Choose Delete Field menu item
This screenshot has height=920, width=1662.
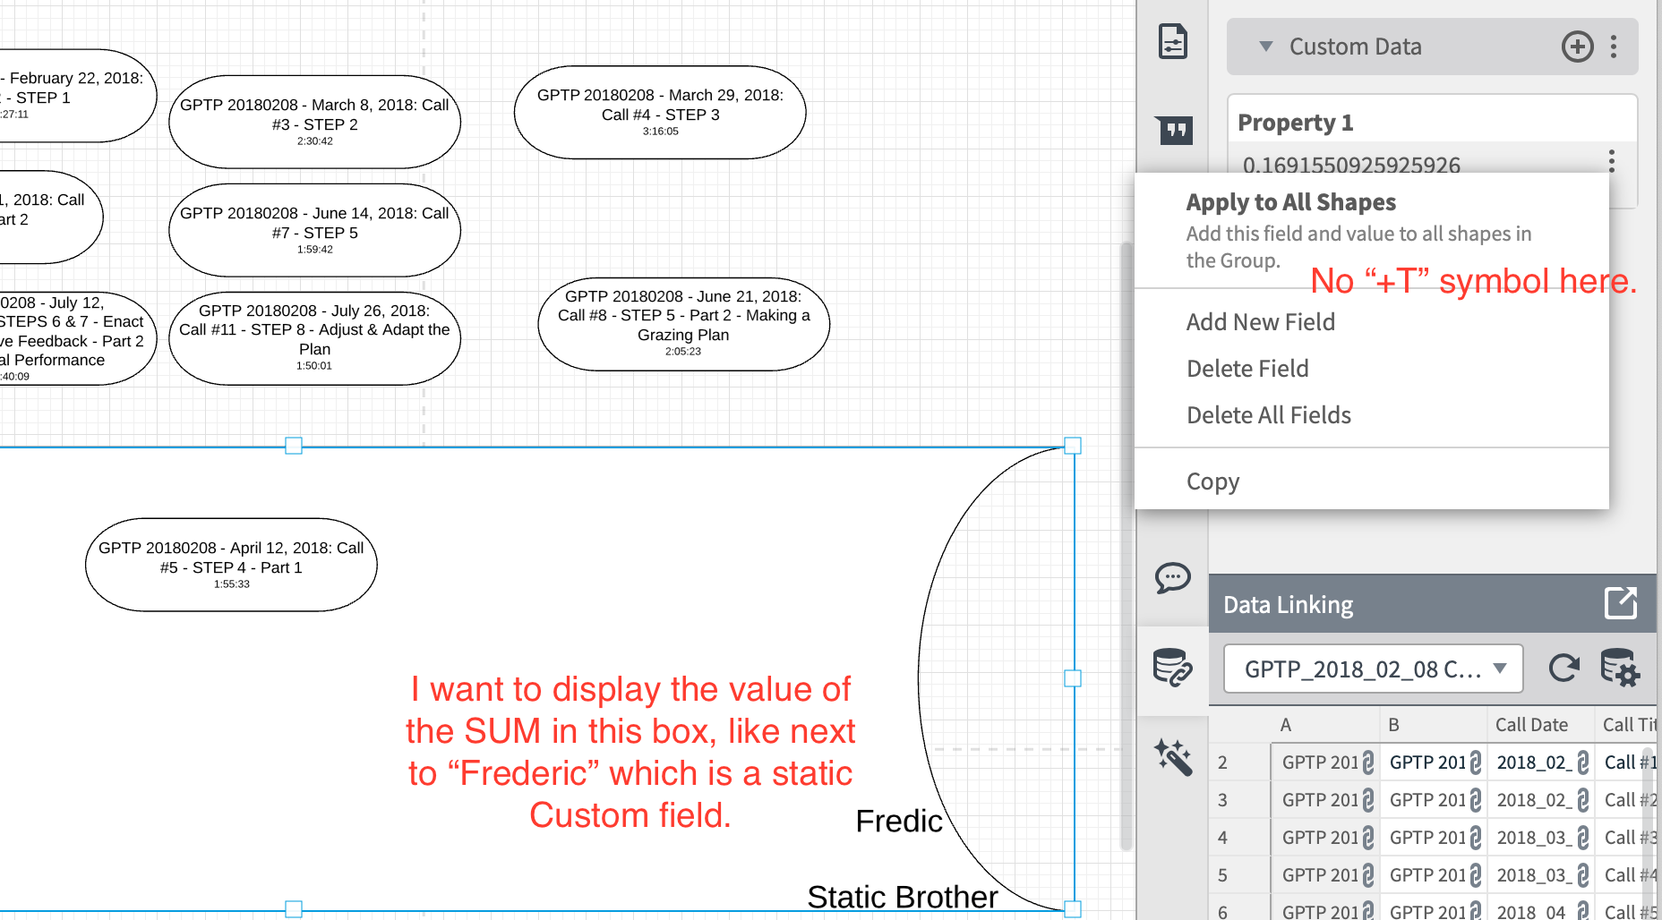pos(1246,369)
